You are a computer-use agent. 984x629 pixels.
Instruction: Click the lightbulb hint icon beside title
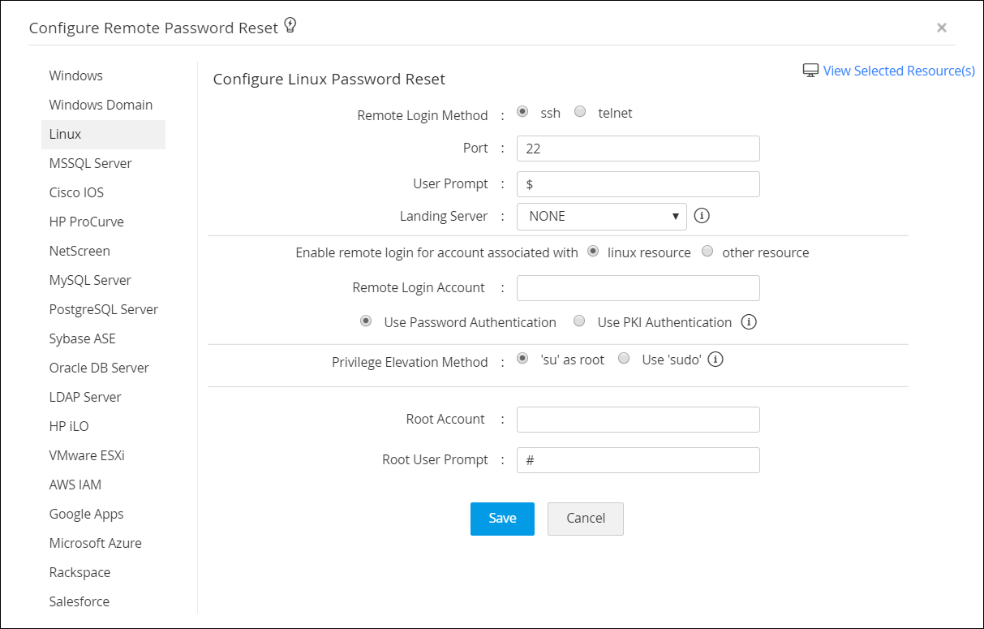[290, 27]
